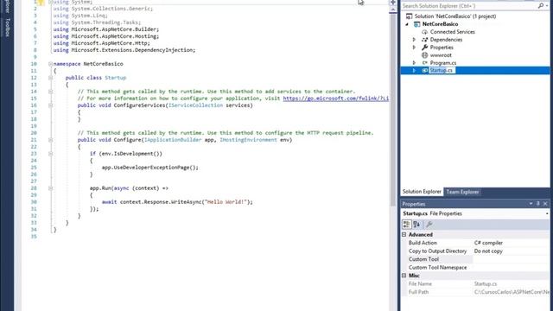
Task: Sort Properties grid alphabetically
Action: 416,225
